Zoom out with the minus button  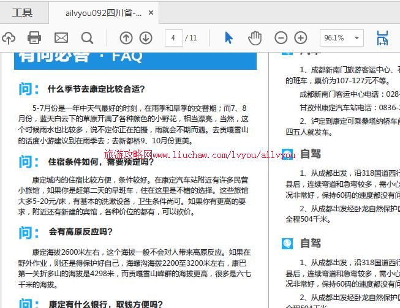point(281,38)
